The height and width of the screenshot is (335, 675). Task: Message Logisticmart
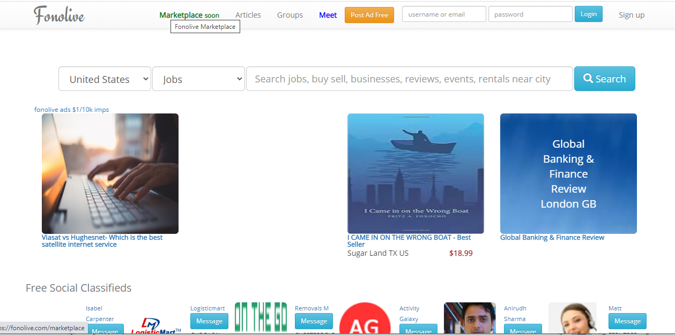[209, 321]
